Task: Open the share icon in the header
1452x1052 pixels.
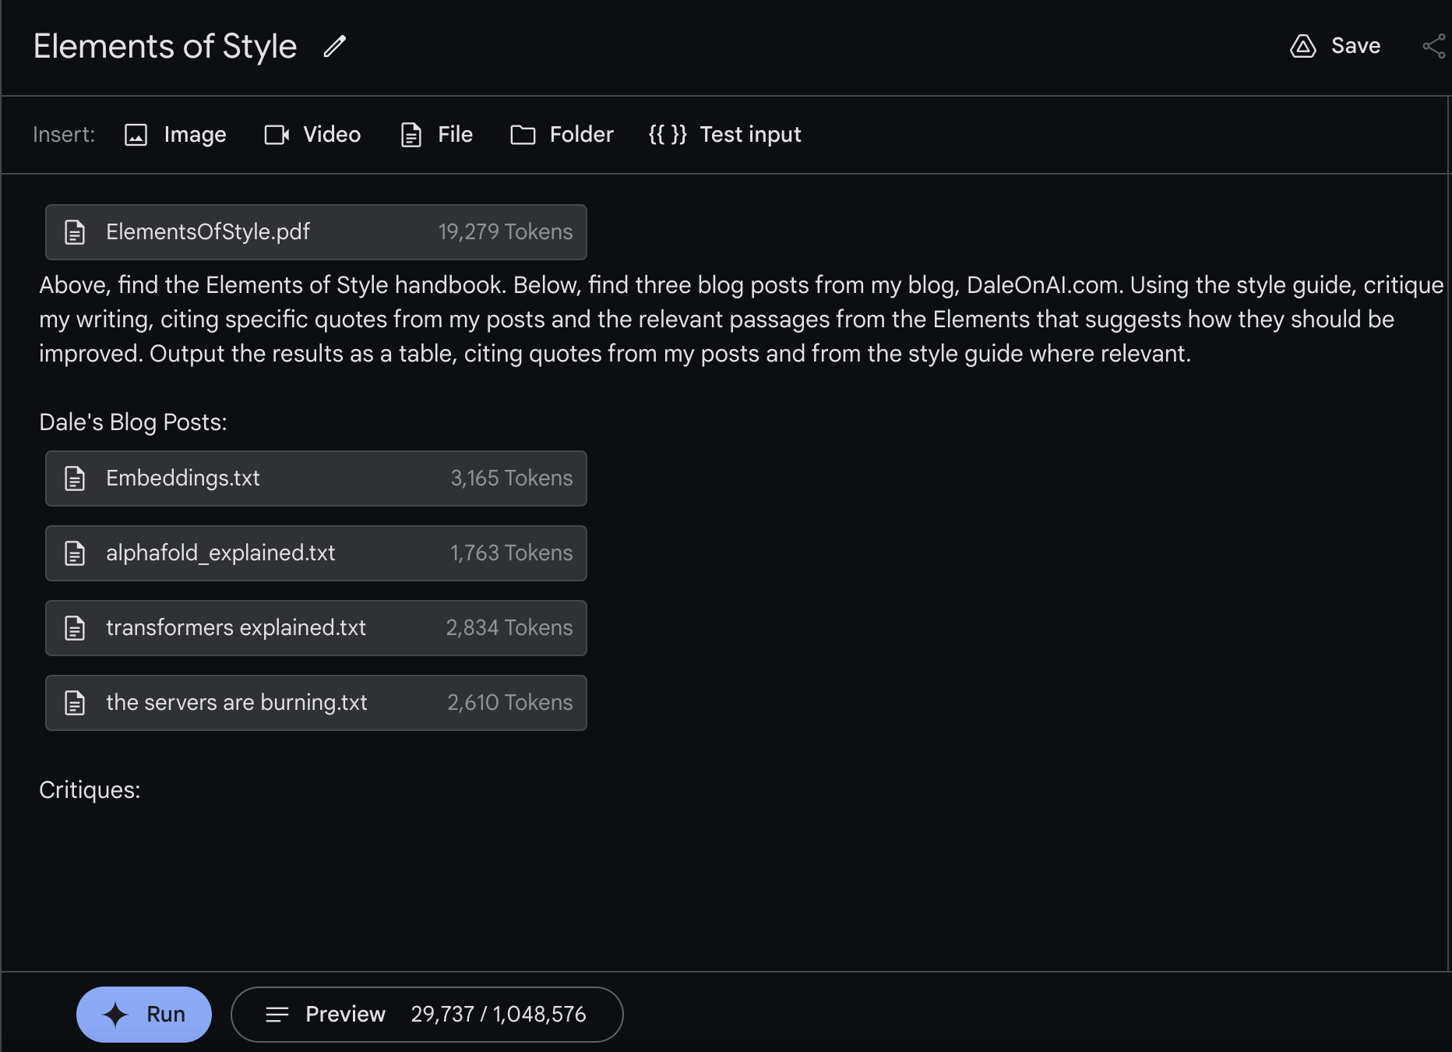Action: (1433, 47)
